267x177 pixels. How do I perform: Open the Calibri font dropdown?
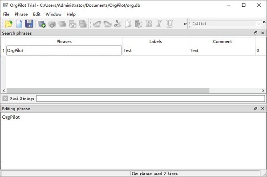click(259, 24)
